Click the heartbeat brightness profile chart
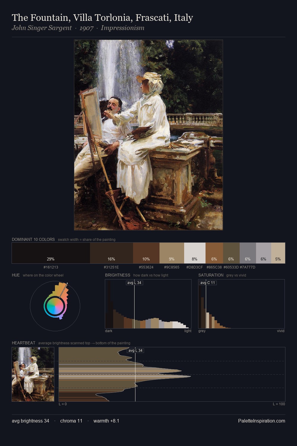This screenshot has width=297, height=446. point(172,374)
